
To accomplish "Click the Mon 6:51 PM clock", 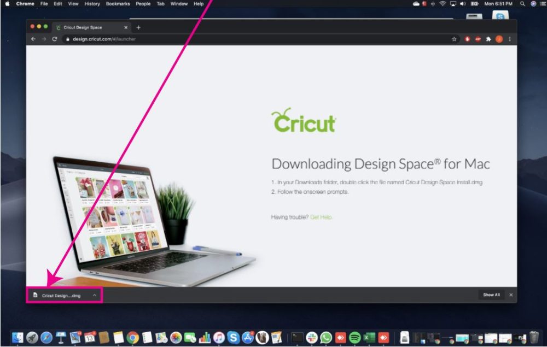I will coord(498,4).
